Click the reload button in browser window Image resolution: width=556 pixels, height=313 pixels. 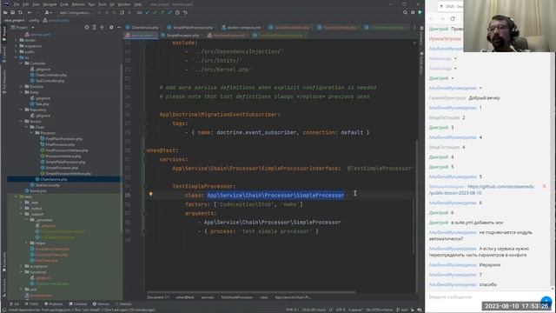click(453, 19)
